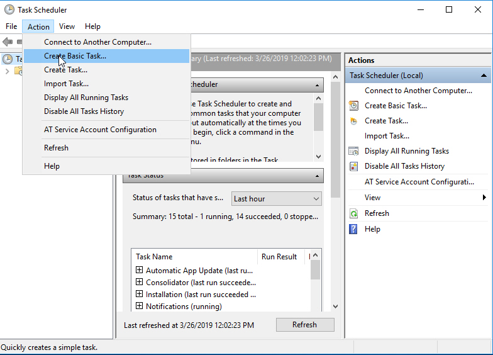The width and height of the screenshot is (493, 355).
Task: Click Connect to Another Computer in Actions pane
Action: click(418, 91)
